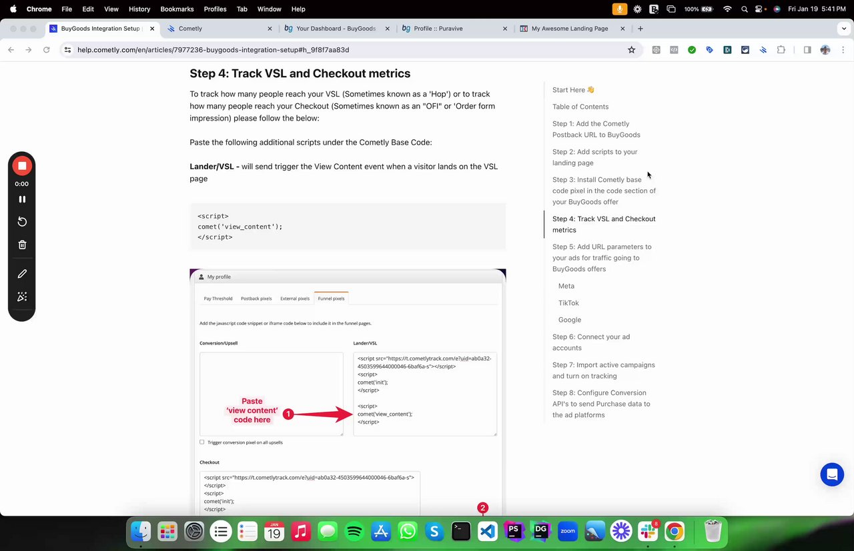
Task: Click the Step 4 article heading
Action: (x=300, y=73)
